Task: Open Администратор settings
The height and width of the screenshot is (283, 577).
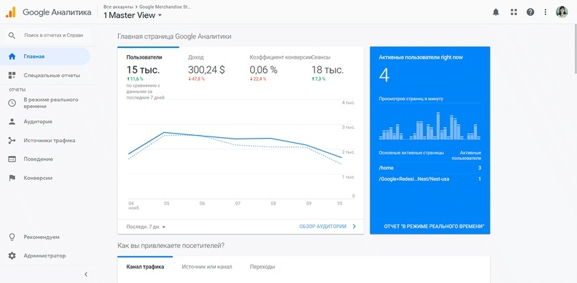Action: [45, 256]
